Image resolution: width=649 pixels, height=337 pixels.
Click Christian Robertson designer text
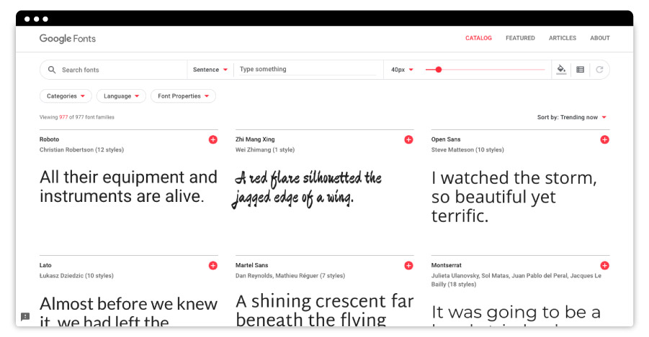pyautogui.click(x=81, y=149)
